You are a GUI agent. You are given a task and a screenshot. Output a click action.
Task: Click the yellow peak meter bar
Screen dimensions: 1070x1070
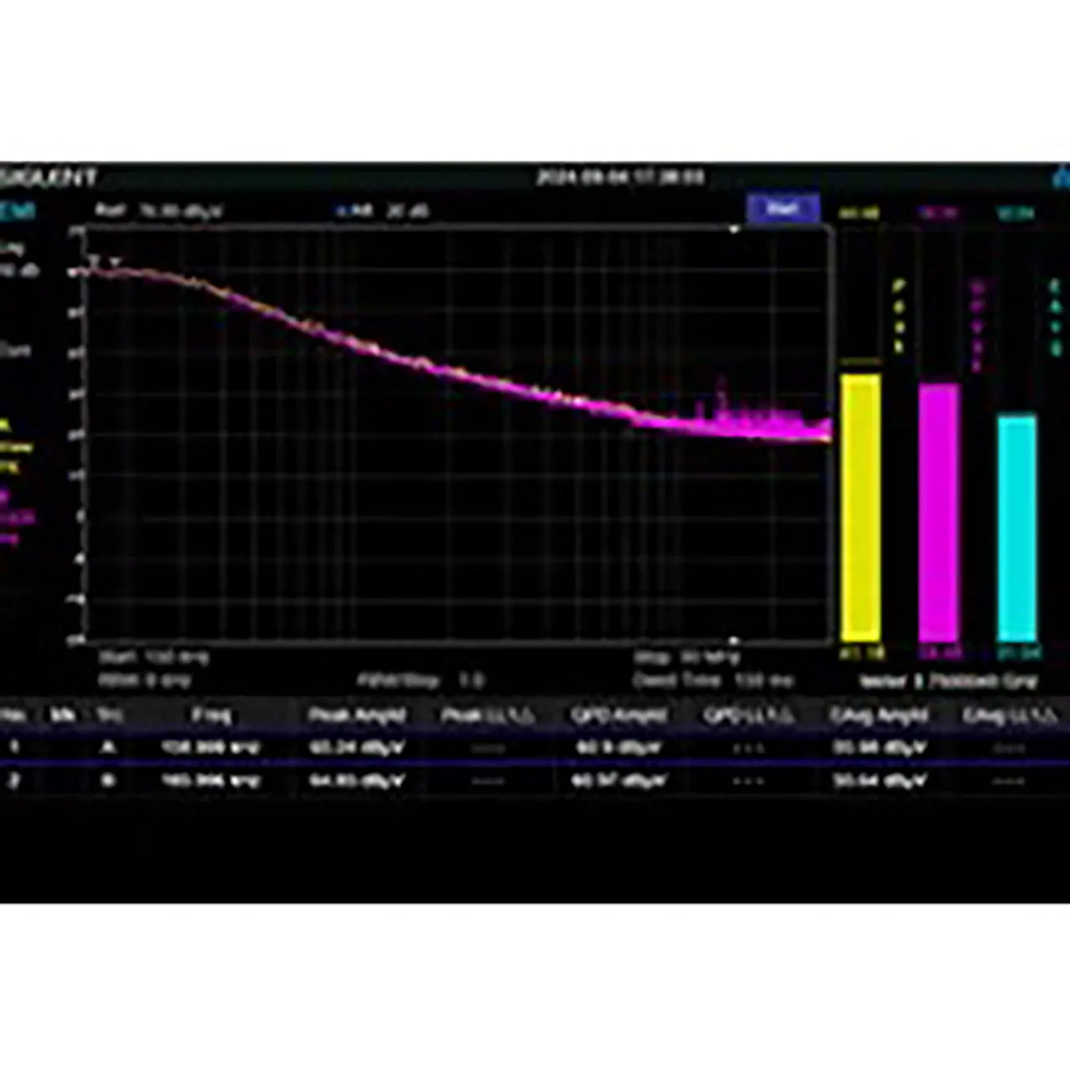pos(860,507)
